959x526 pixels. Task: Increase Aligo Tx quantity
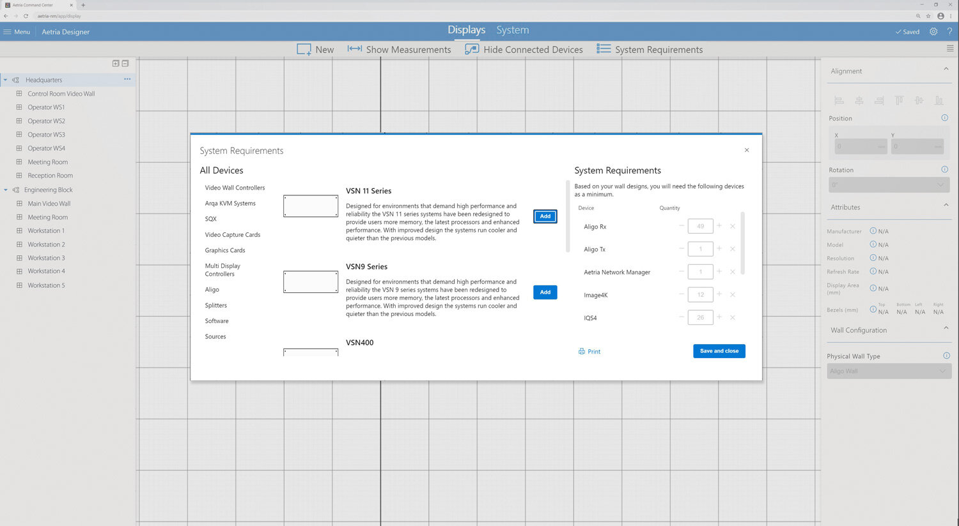pos(719,249)
